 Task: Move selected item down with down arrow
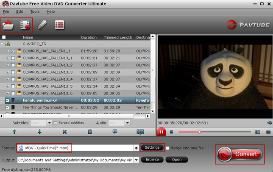click(39, 132)
